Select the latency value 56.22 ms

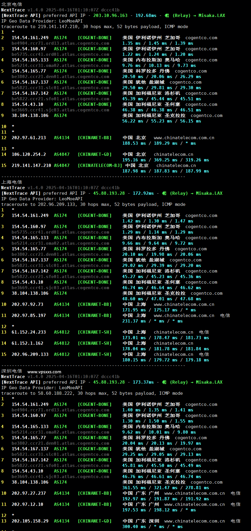coord(133,121)
